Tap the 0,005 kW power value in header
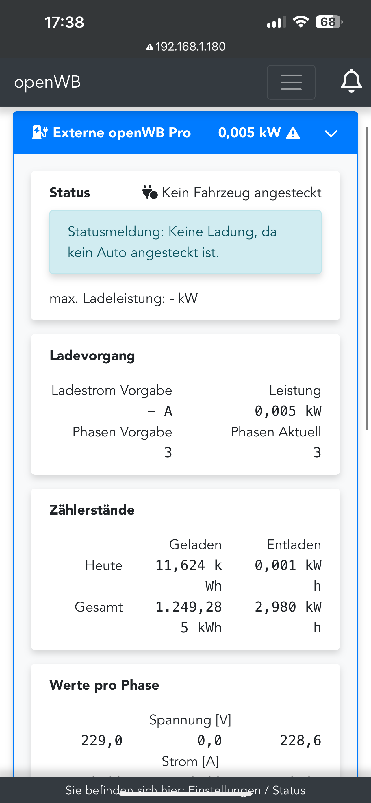Image resolution: width=371 pixels, height=803 pixels. coord(249,133)
